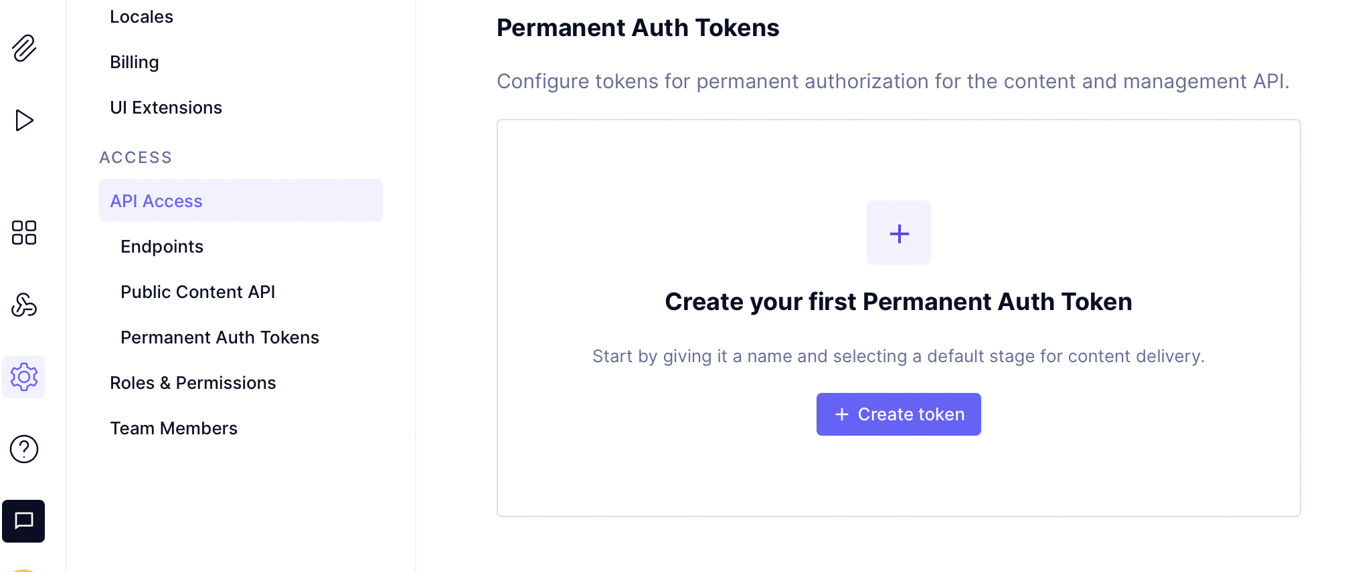Click the yellow avatar at sidebar bottom

23,568
